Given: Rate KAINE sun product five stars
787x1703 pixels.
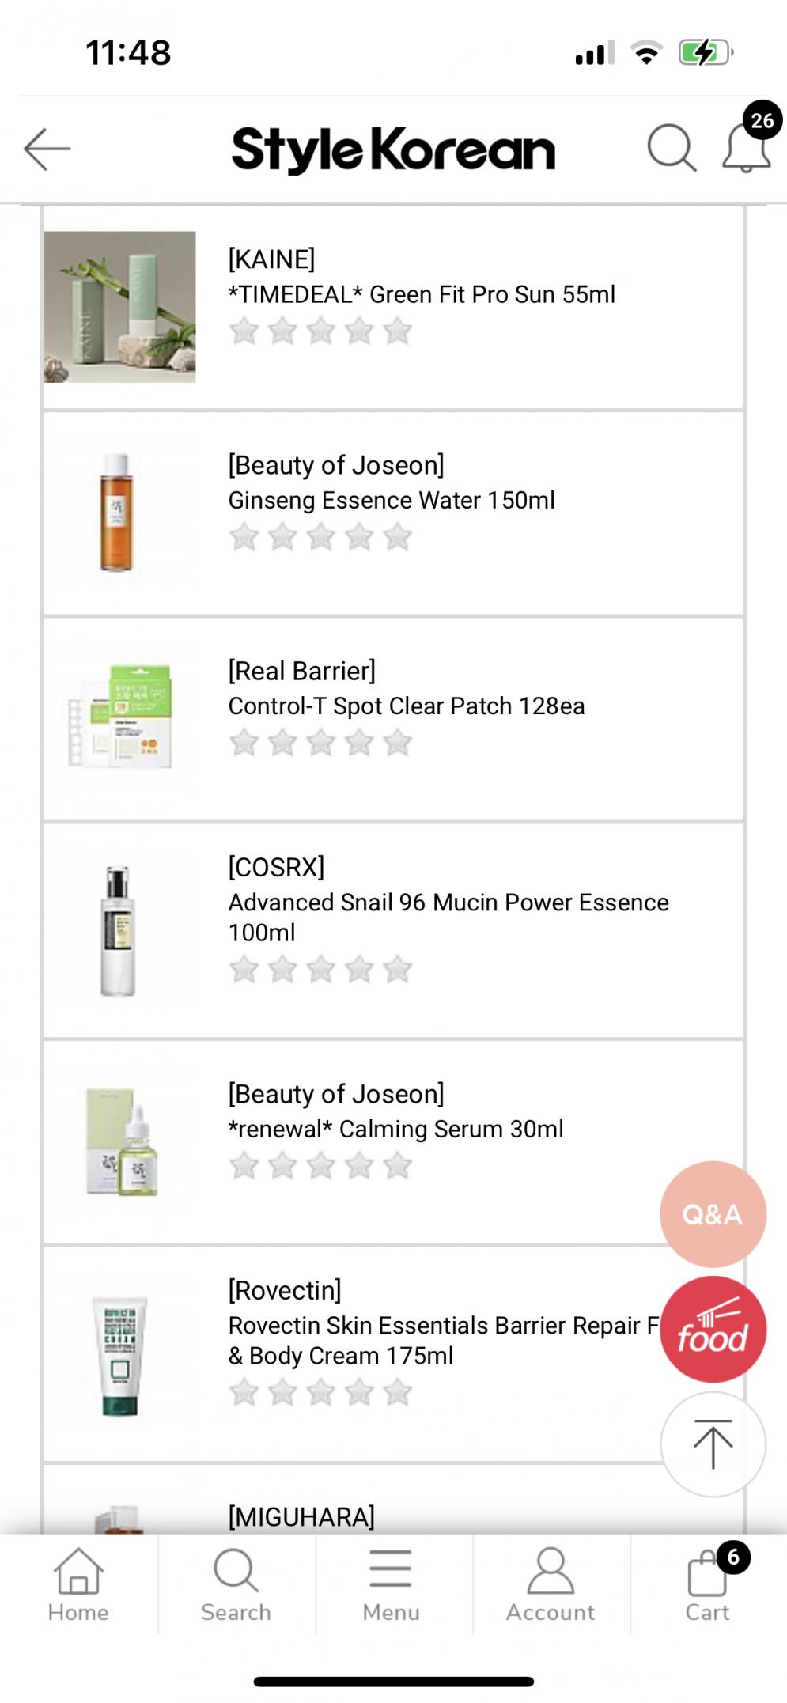Looking at the screenshot, I should tap(398, 331).
